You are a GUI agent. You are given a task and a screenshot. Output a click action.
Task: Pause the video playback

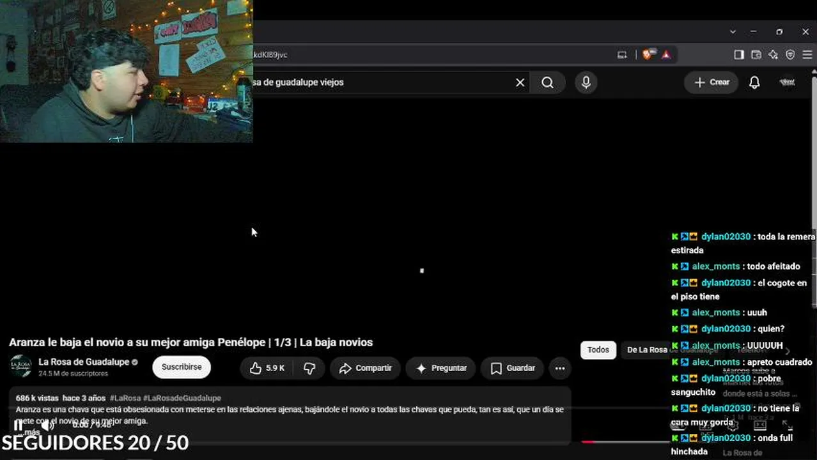tap(19, 425)
